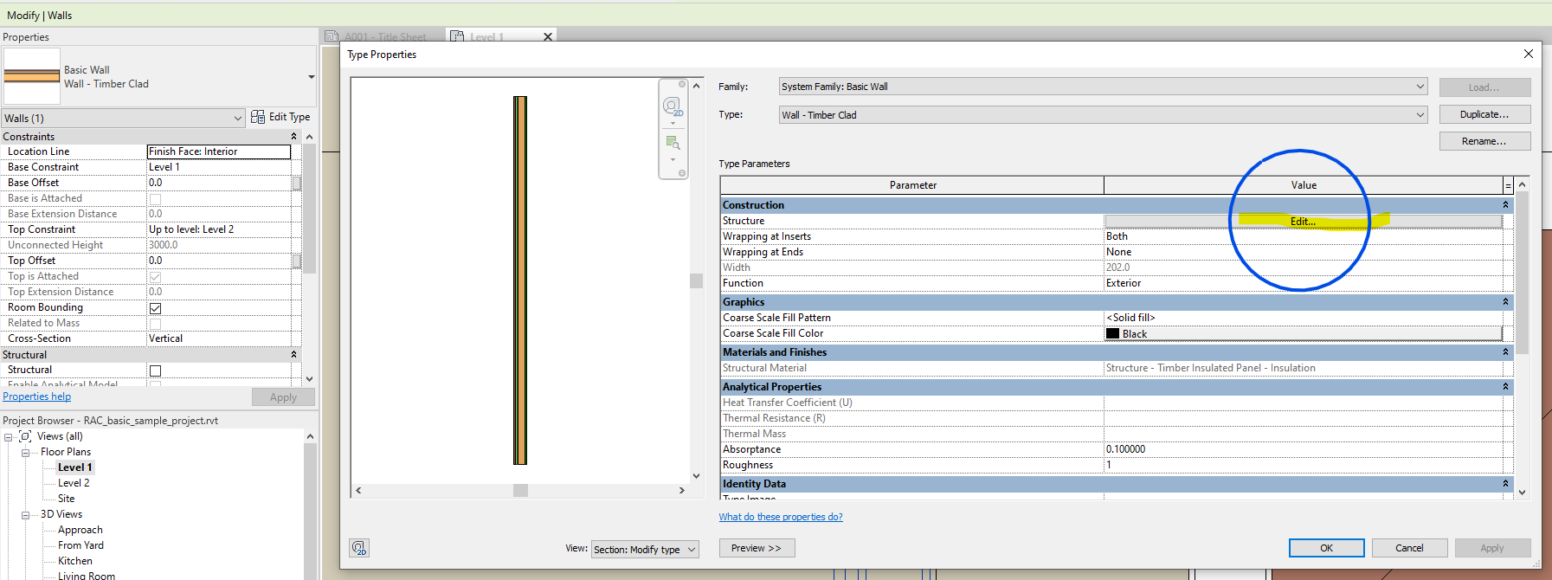Toggle the Base is Attached checkbox

tap(156, 199)
